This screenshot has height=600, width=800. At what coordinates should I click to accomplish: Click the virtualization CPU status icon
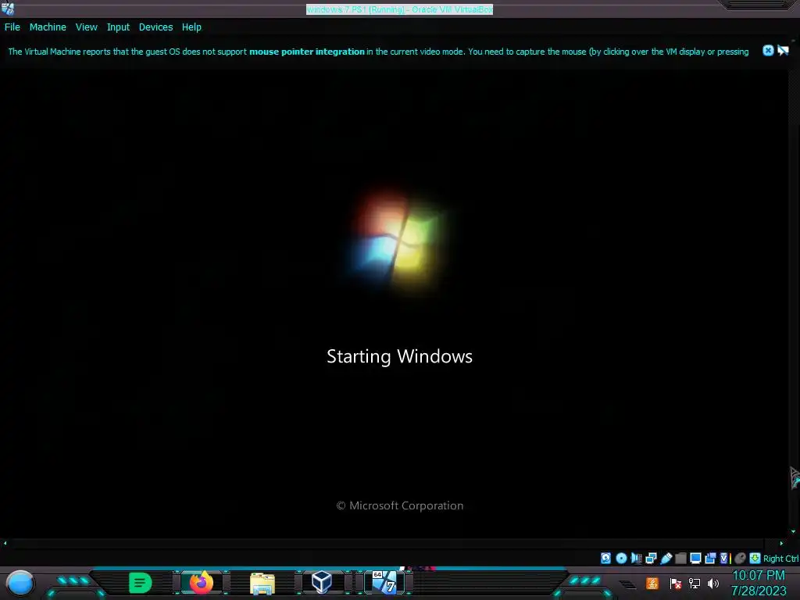(724, 558)
